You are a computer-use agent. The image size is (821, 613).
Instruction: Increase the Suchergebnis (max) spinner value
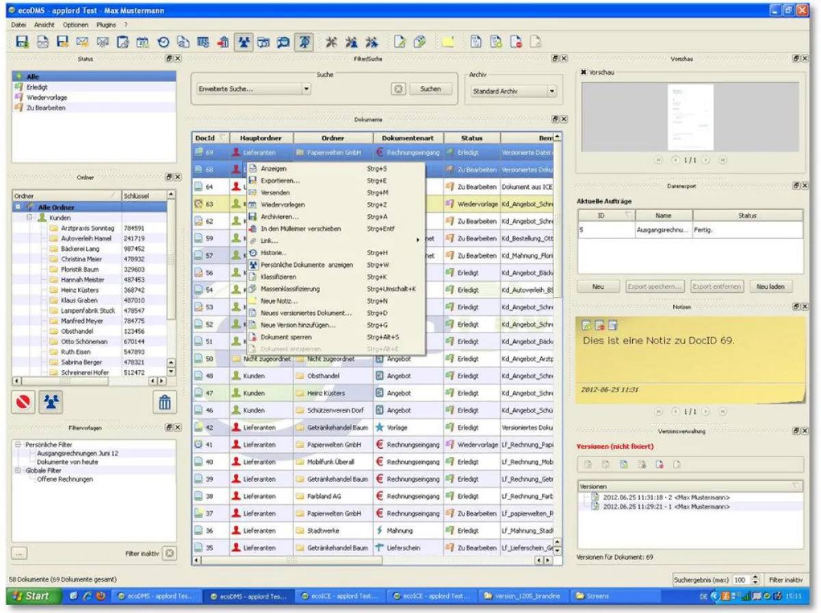(x=755, y=577)
